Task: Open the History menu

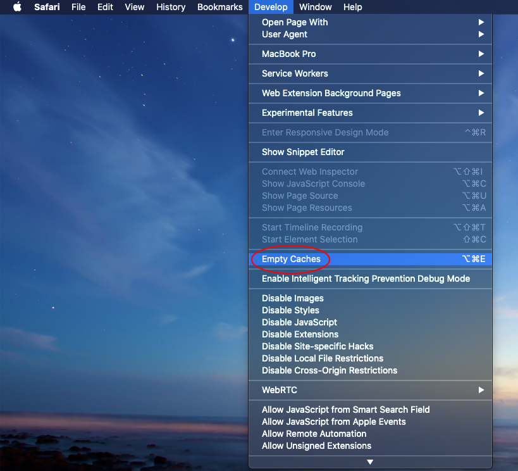Action: click(x=171, y=7)
